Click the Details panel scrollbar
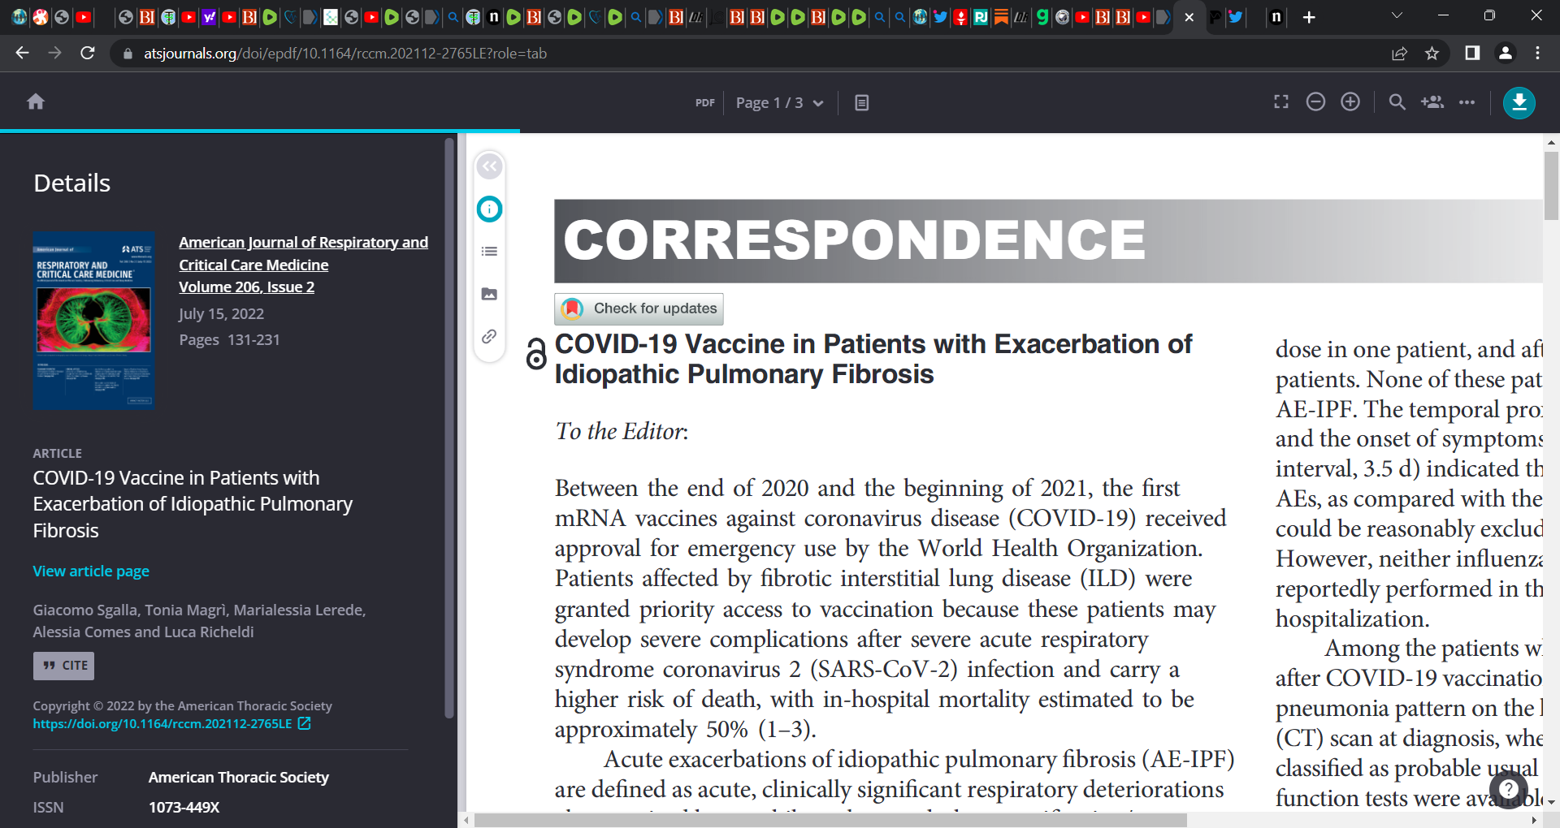This screenshot has height=828, width=1560. pos(449,428)
